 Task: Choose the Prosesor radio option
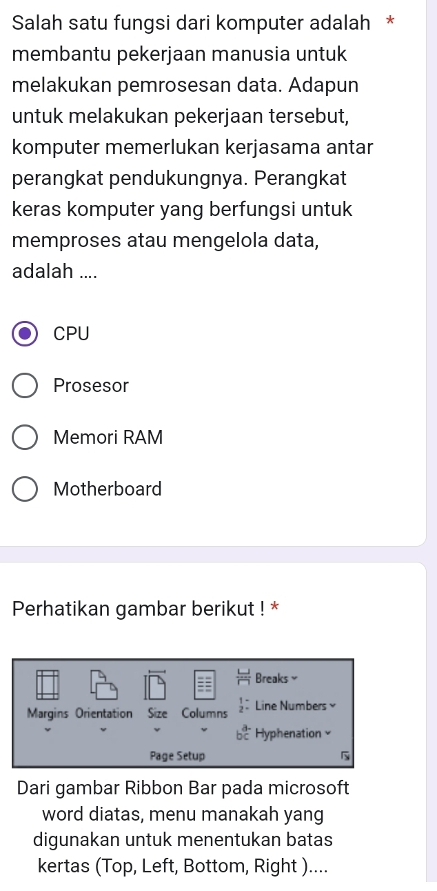(x=26, y=386)
